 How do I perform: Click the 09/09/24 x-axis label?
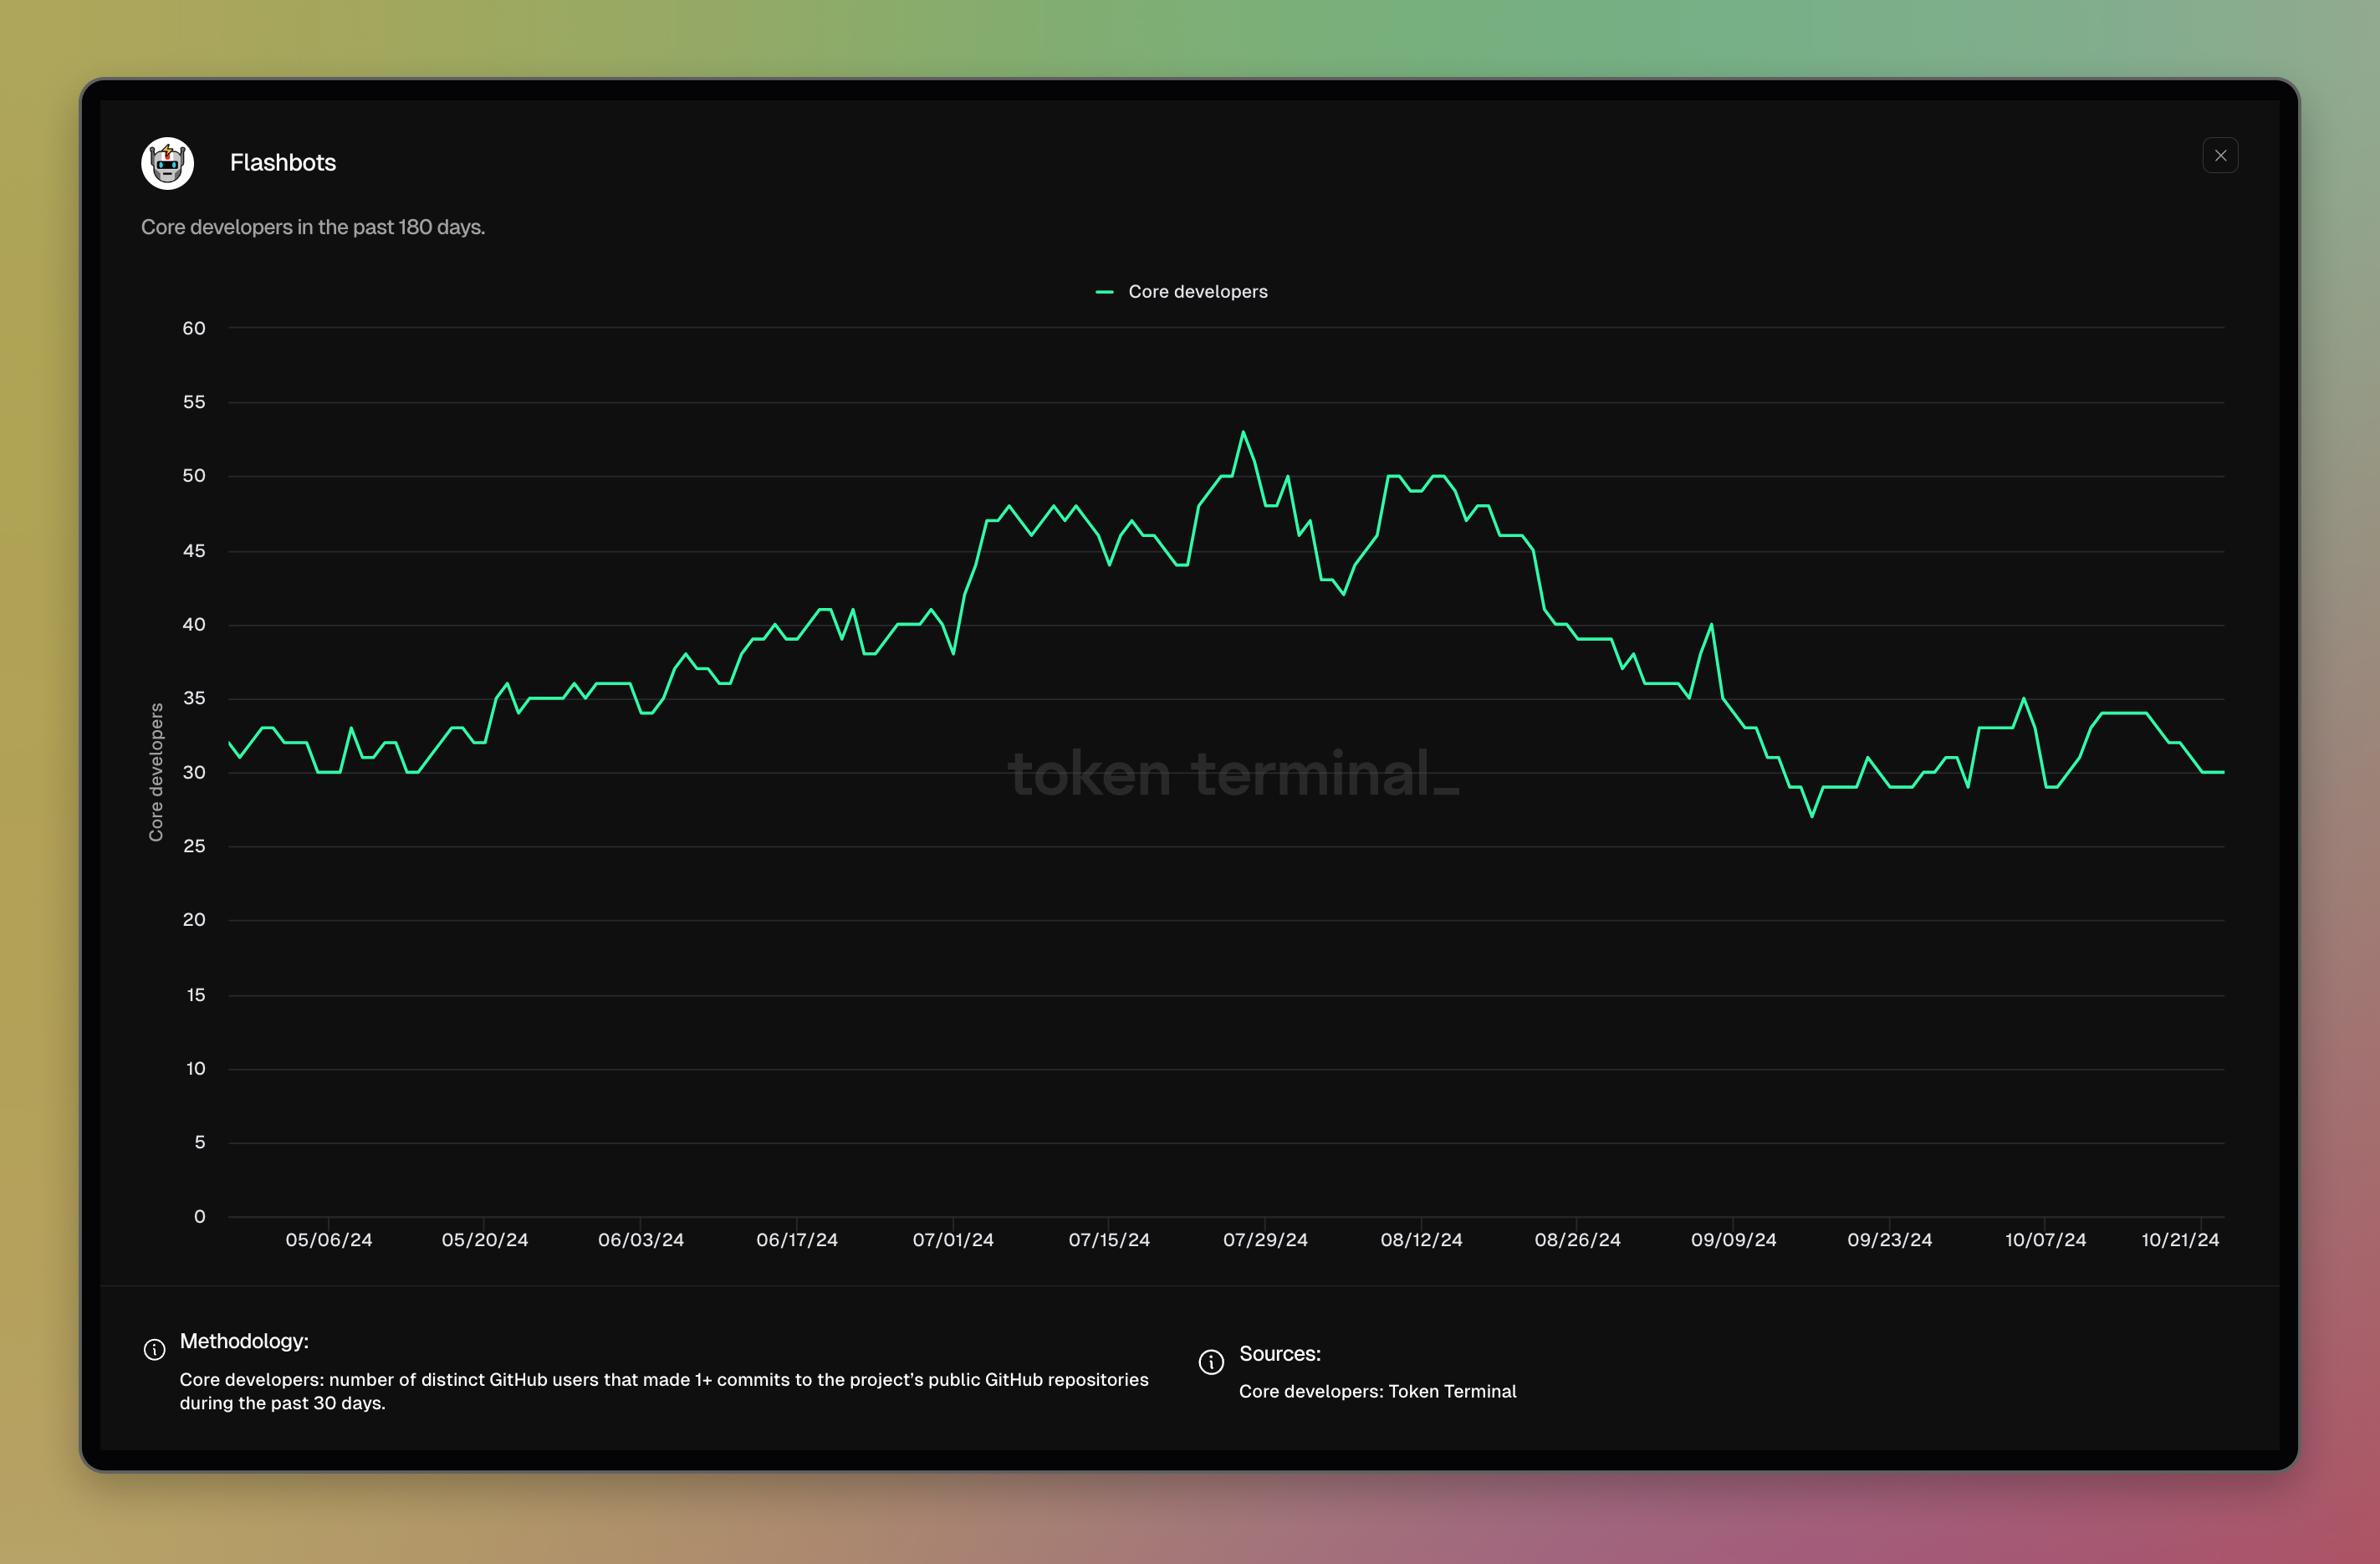tap(1733, 1240)
